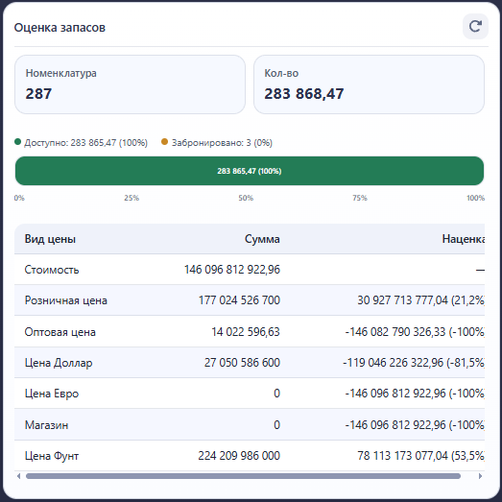Sort by the Наценка column header
This screenshot has height=502, width=502.
[464, 239]
